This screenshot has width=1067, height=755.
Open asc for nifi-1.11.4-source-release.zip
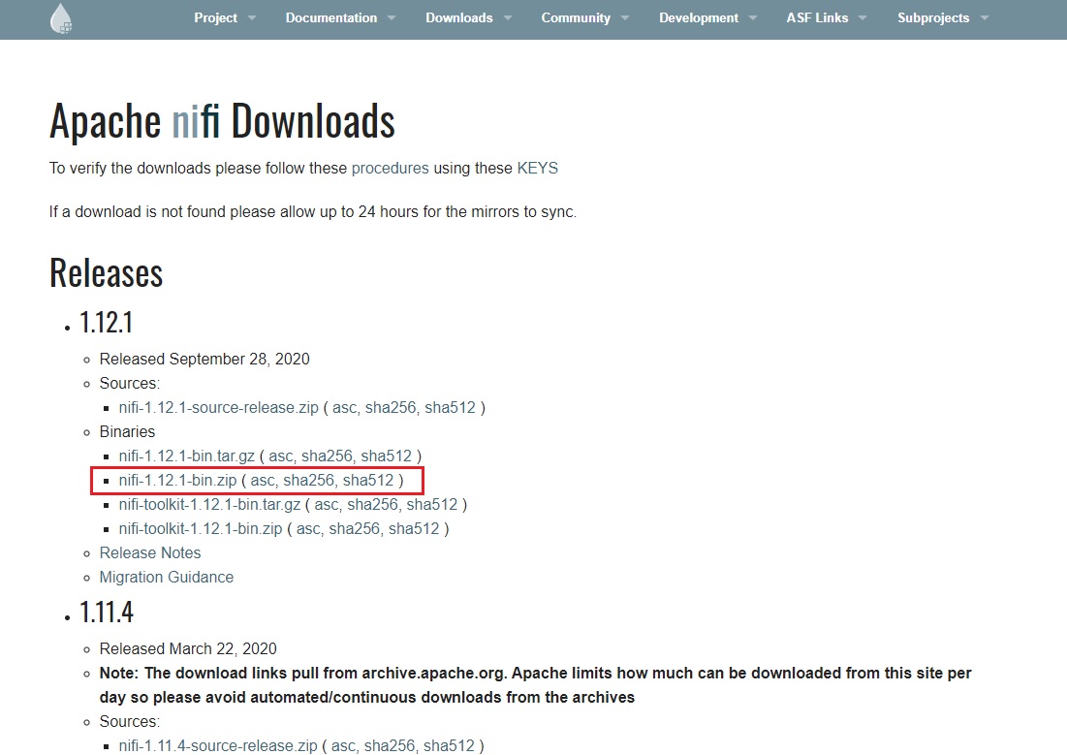[x=344, y=746]
